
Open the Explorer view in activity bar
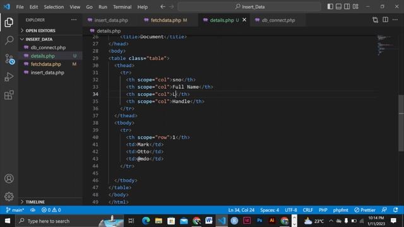[x=9, y=23]
